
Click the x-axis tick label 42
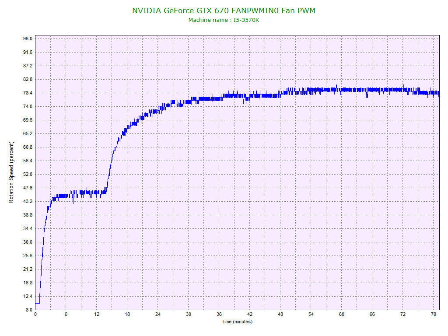pos(250,315)
